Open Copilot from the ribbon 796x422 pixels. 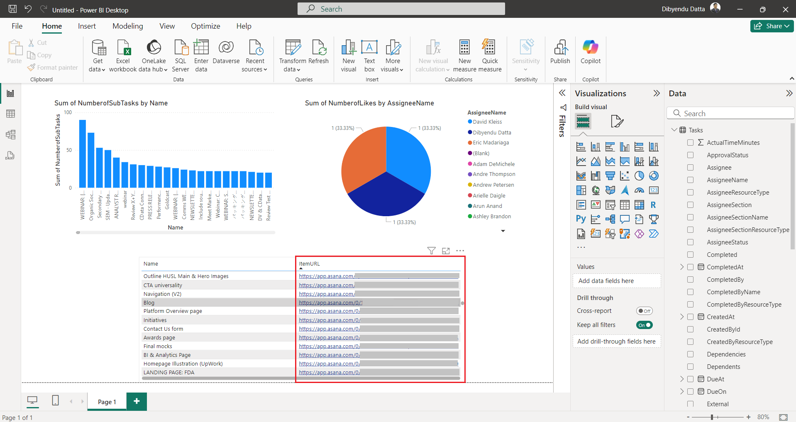point(590,48)
